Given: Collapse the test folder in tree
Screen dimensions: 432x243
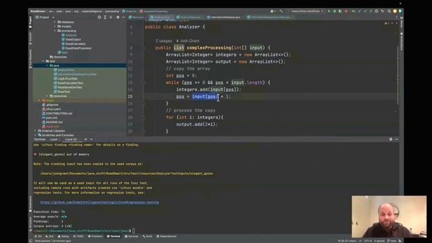Looking at the screenshot, I should (43, 61).
